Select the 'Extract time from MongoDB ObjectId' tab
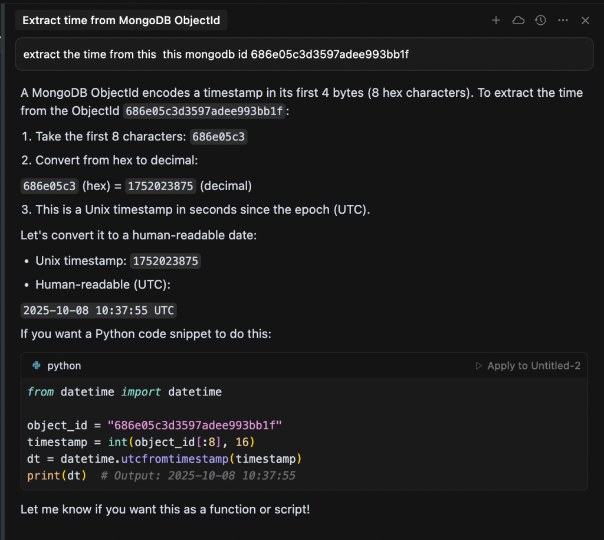Viewport: 604px width, 540px height. [121, 21]
